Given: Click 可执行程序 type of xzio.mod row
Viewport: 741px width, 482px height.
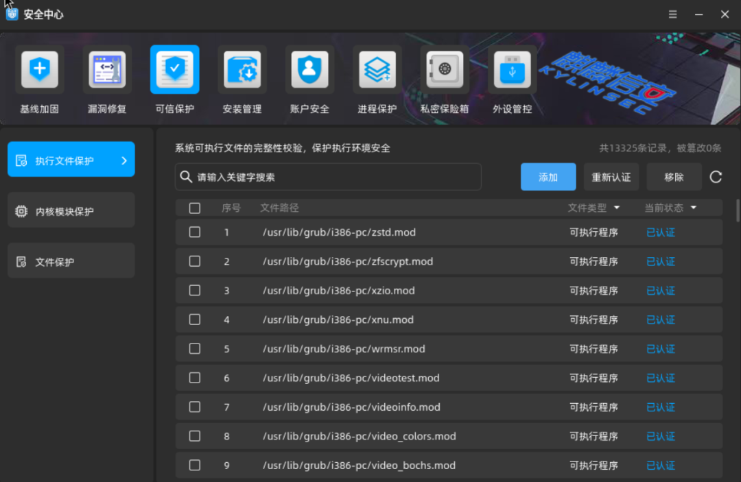Looking at the screenshot, I should [x=593, y=290].
